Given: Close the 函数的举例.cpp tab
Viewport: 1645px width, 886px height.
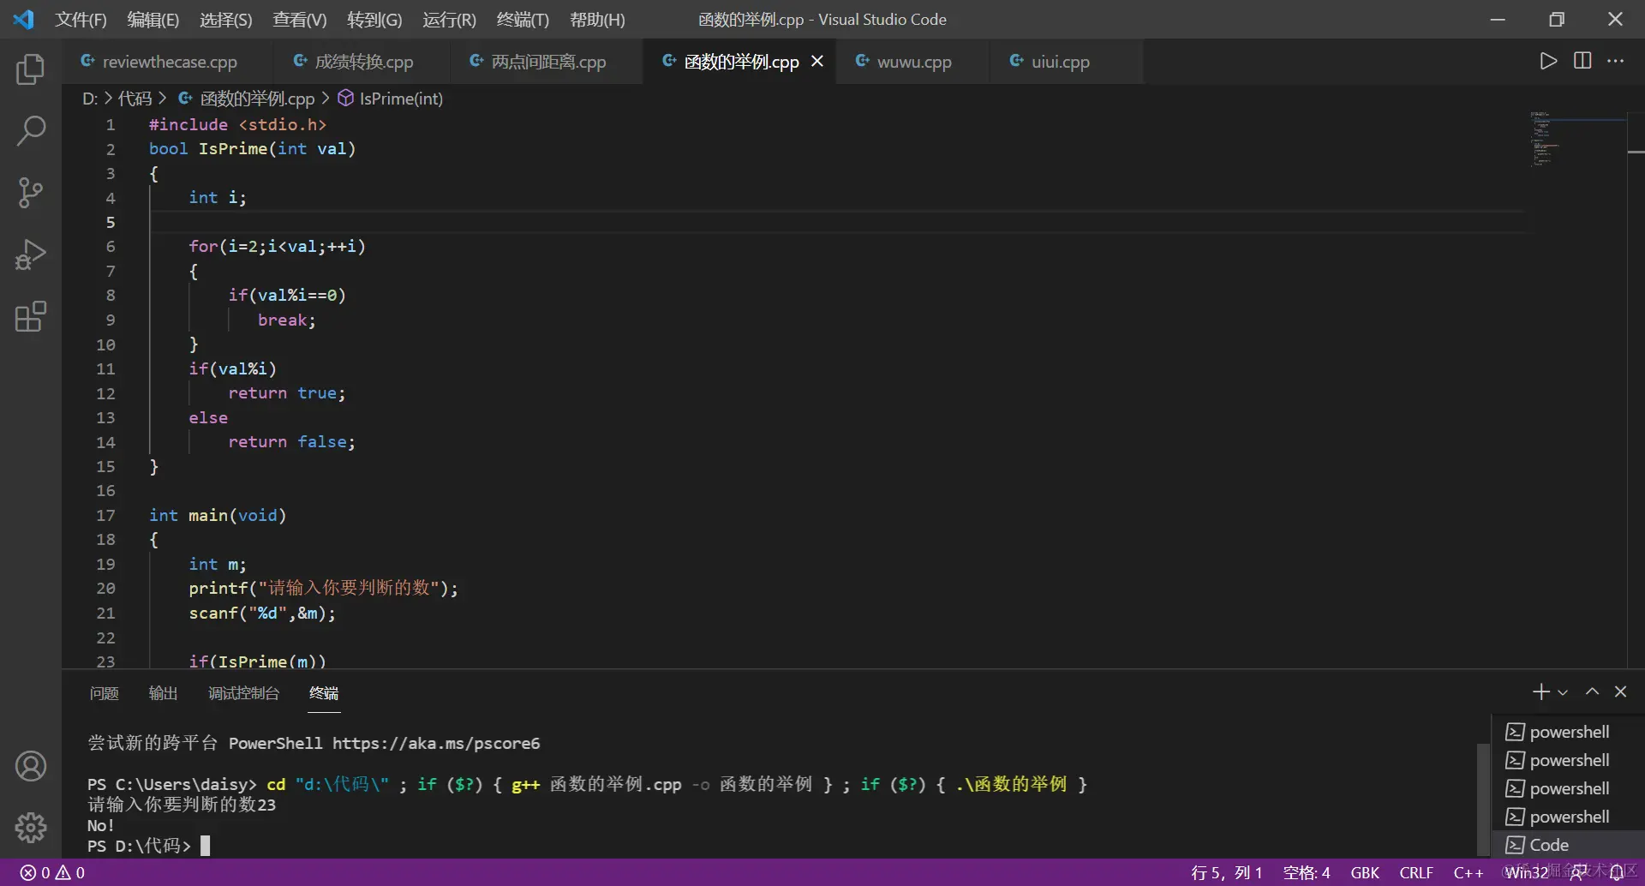Looking at the screenshot, I should pyautogui.click(x=817, y=61).
